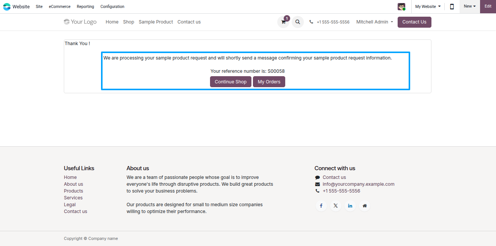Expand the New dropdown
Viewport: 496px width, 246px height.
[x=470, y=6]
